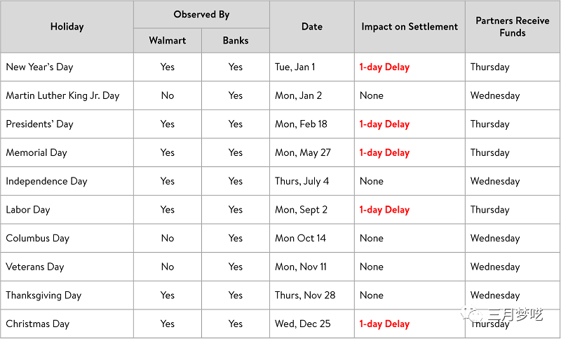Click the Observed By header cell
Viewport: 561px width, 339px height.
point(201,14)
